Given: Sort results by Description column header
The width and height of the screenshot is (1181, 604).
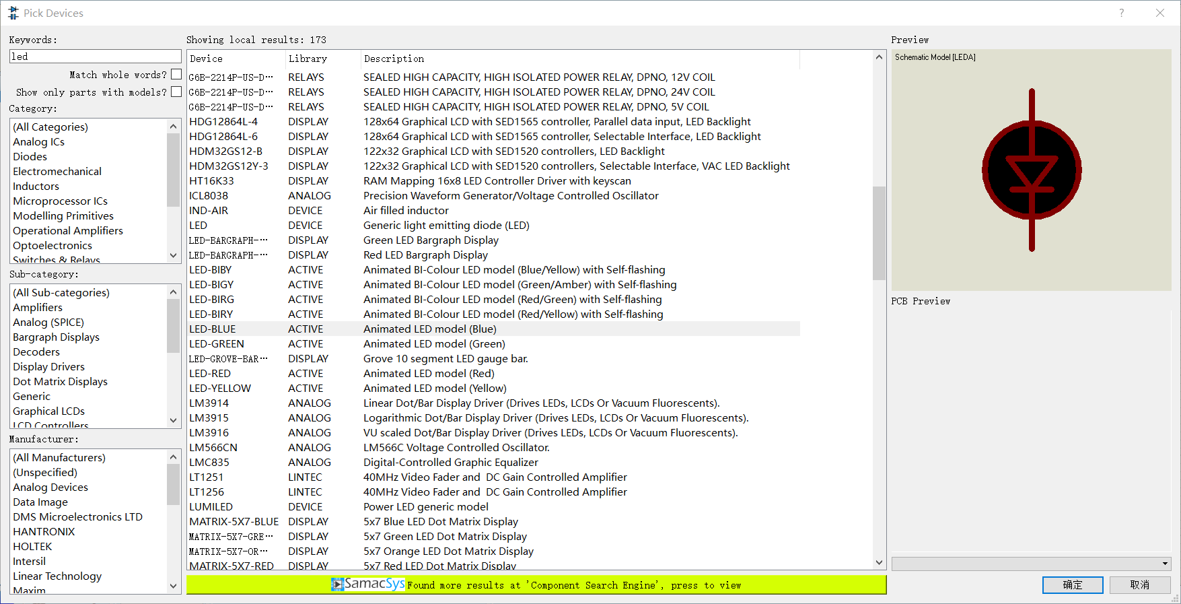Looking at the screenshot, I should pos(580,59).
